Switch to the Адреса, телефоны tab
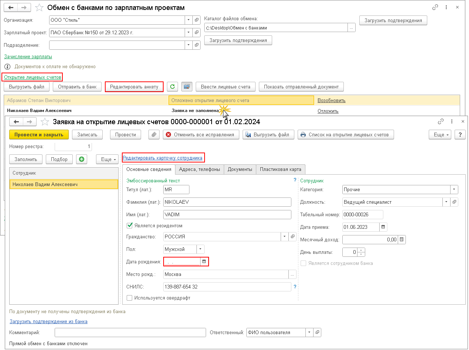This screenshot has height=350, width=469. click(199, 169)
